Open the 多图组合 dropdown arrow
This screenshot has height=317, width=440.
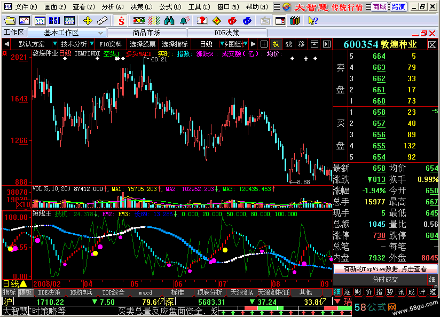[x=246, y=44]
